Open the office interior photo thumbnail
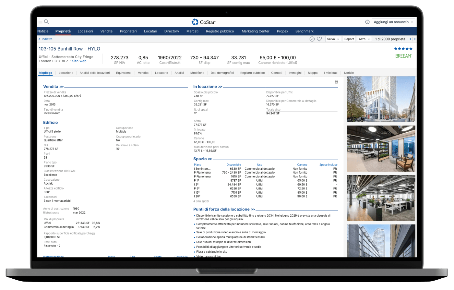This screenshot has width=454, height=290. [381, 149]
